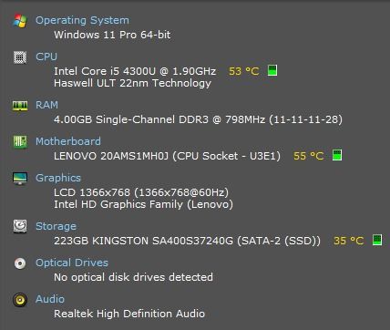Click the Optical Drives disc icon

[20, 263]
